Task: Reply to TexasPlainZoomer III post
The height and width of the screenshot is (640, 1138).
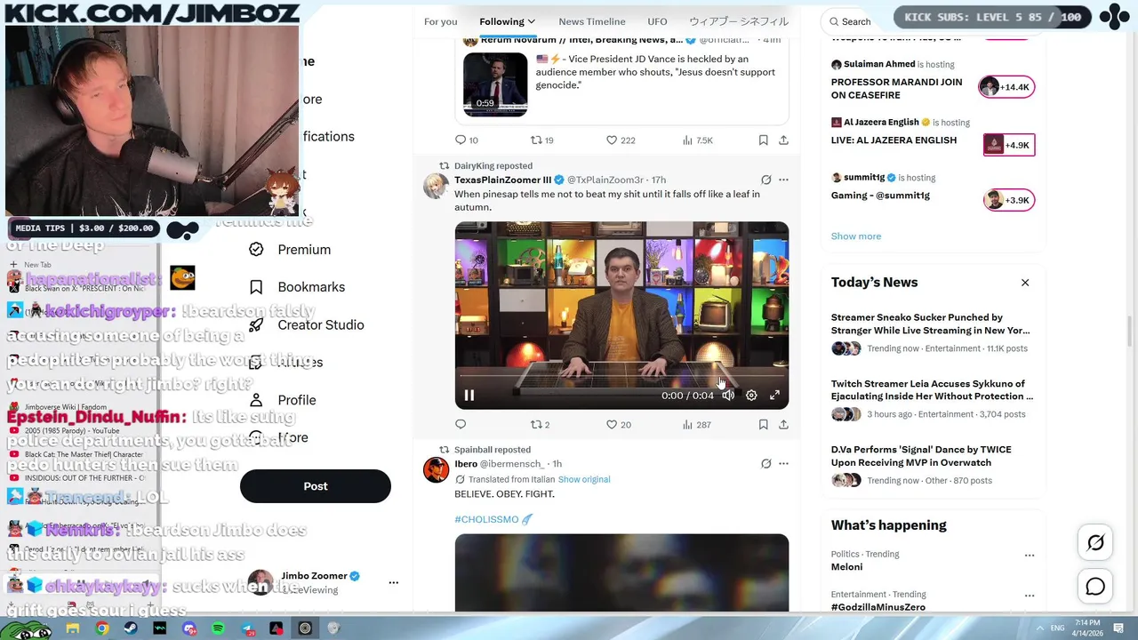Action: click(x=461, y=425)
